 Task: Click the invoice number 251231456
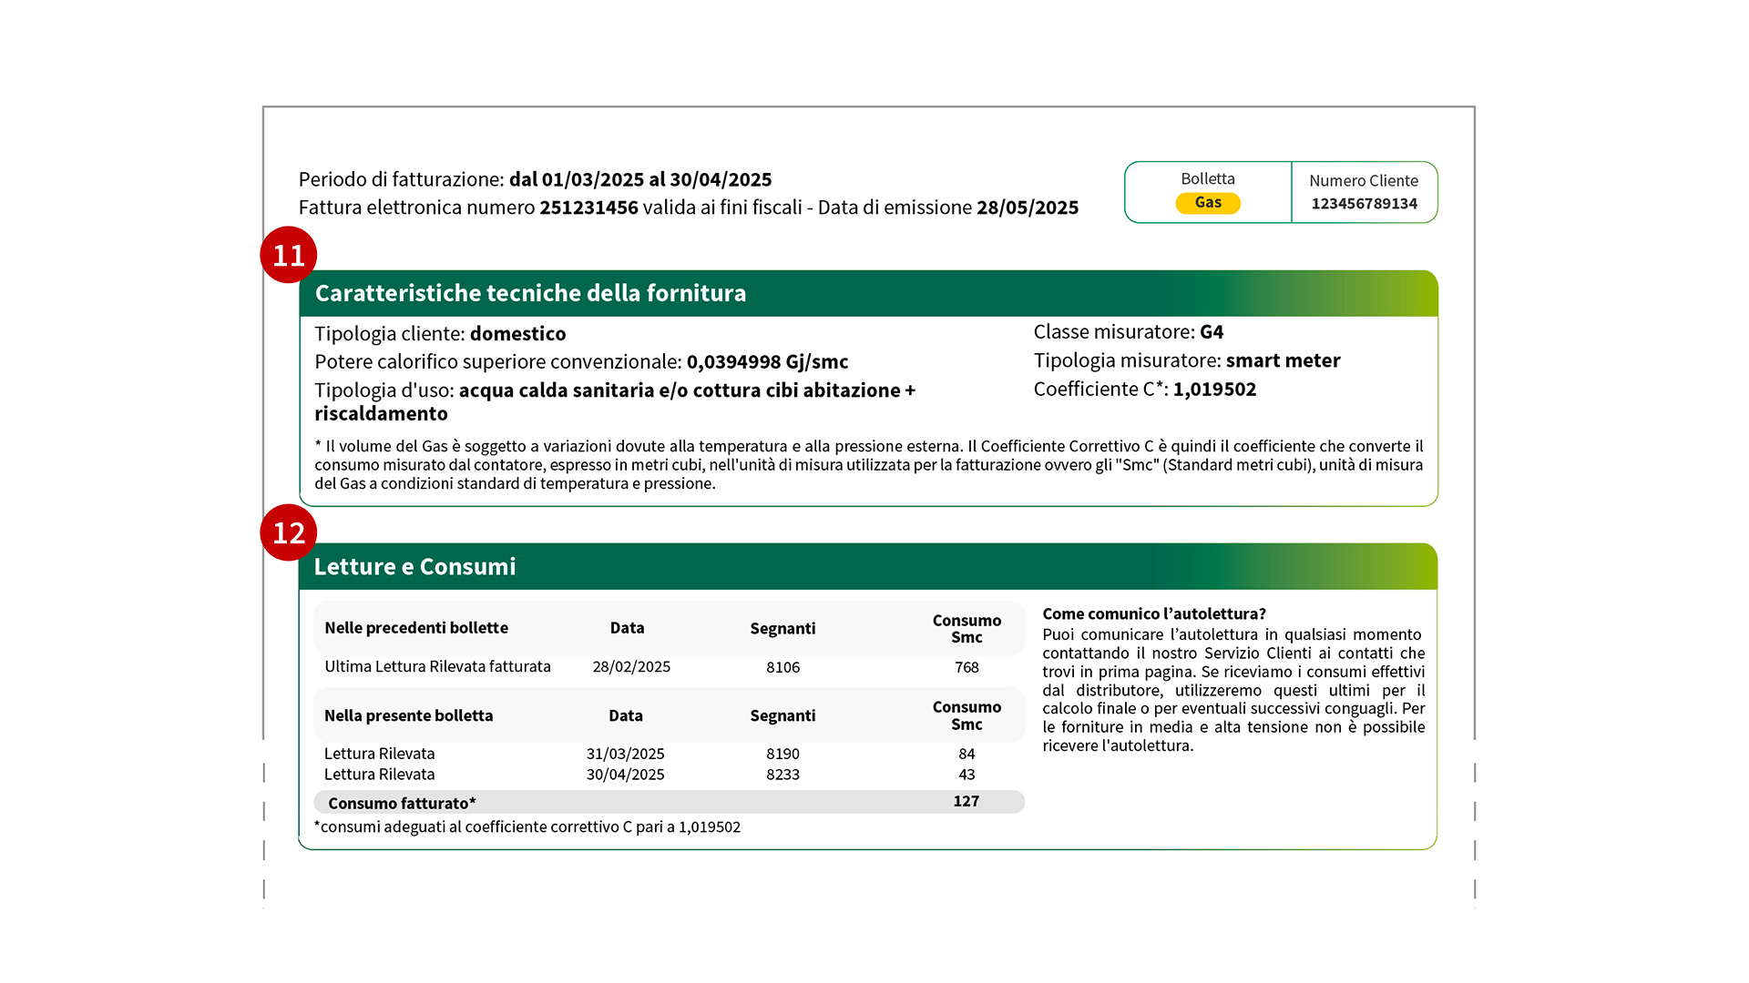588,208
